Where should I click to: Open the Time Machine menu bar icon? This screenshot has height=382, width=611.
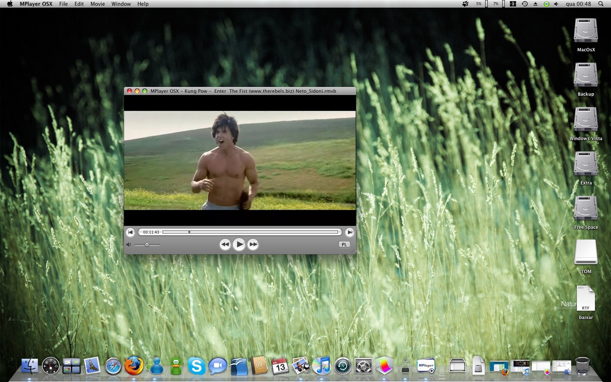tap(525, 4)
